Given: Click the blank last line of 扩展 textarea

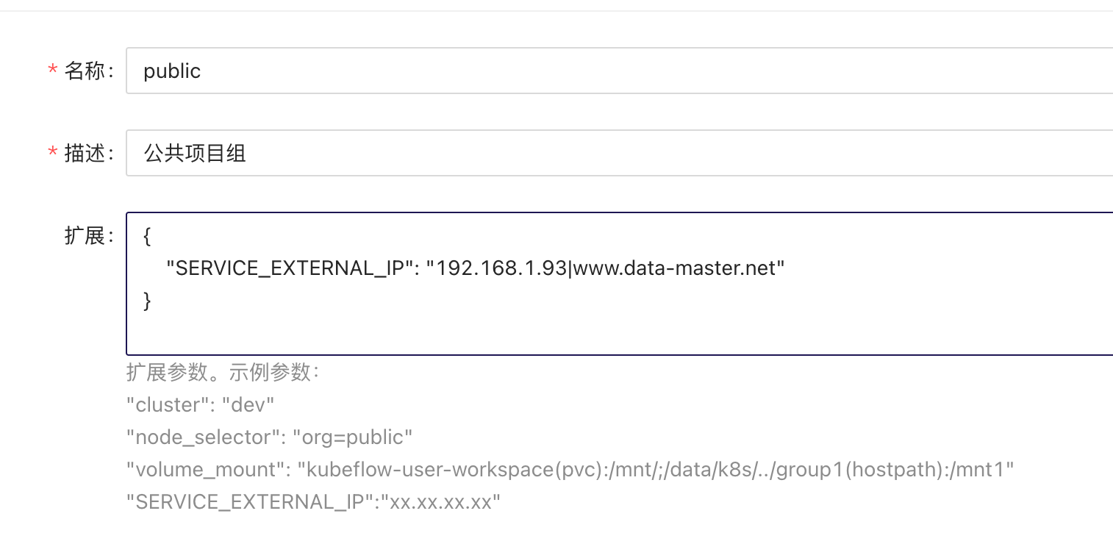Looking at the screenshot, I should point(618,332).
